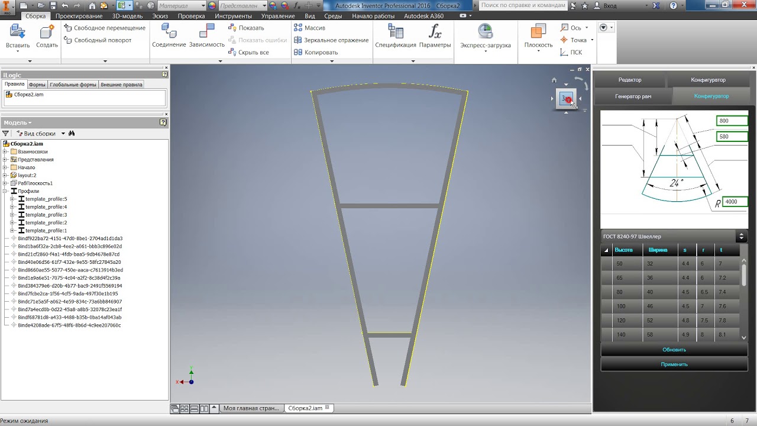Click the Обновить button
The image size is (757, 426).
[674, 350]
